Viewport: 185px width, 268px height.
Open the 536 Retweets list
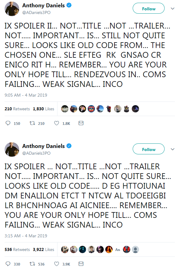17,249
